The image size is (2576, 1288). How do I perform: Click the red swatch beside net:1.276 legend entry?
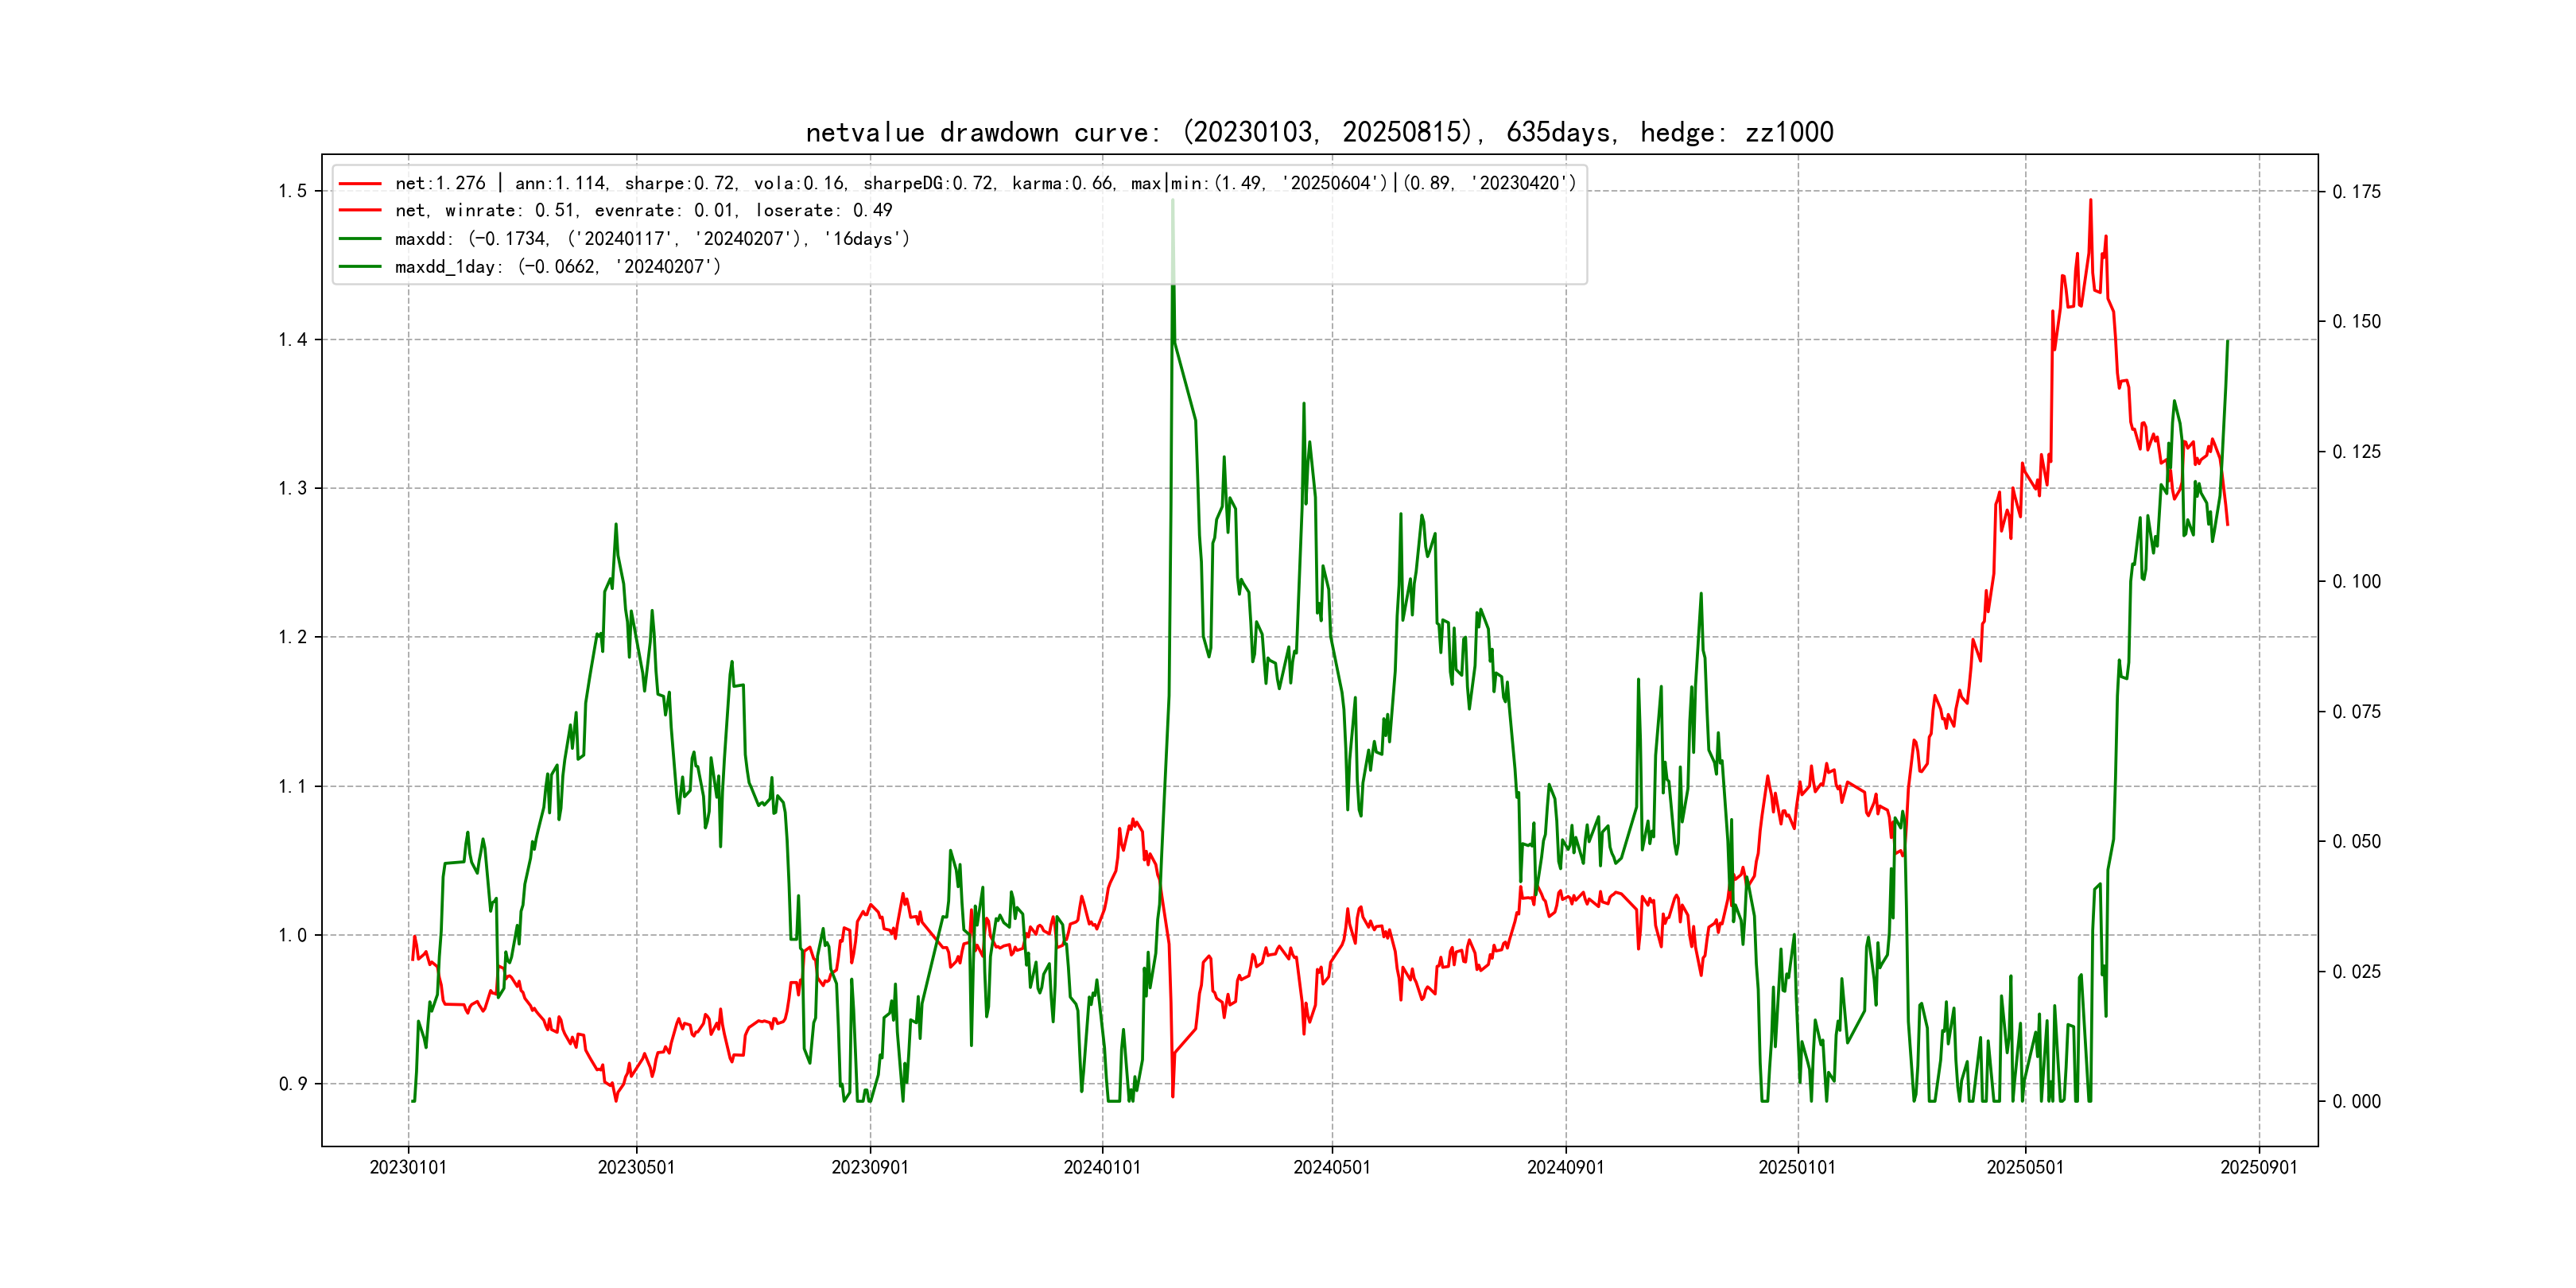click(360, 183)
